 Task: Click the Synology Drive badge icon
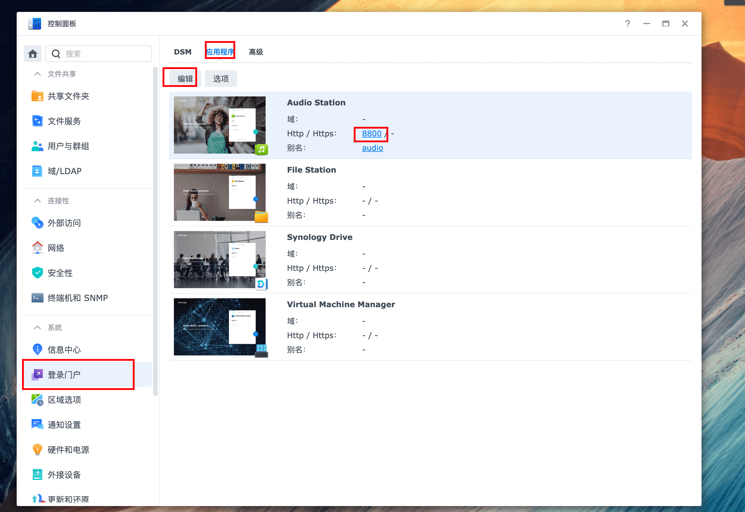261,284
